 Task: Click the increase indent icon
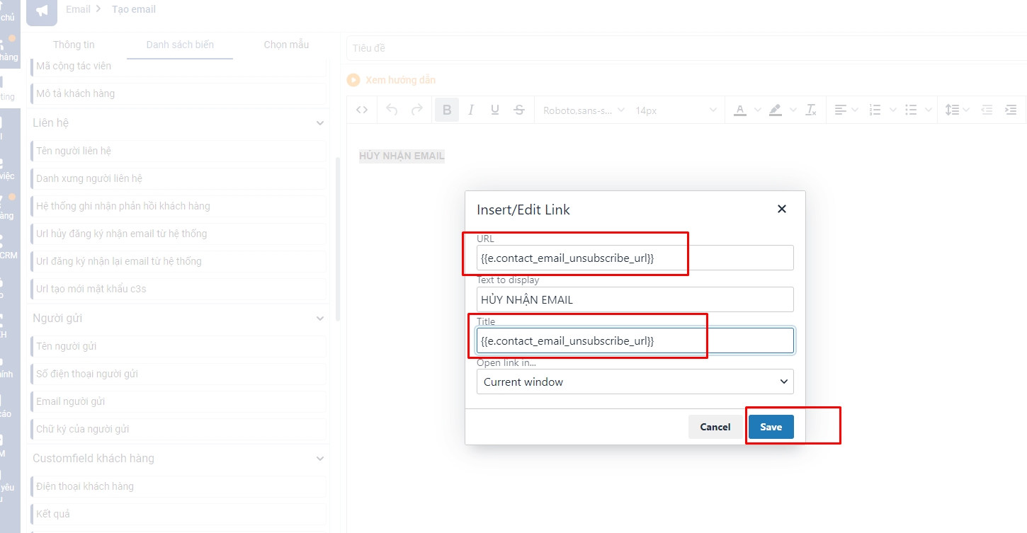coord(1011,110)
